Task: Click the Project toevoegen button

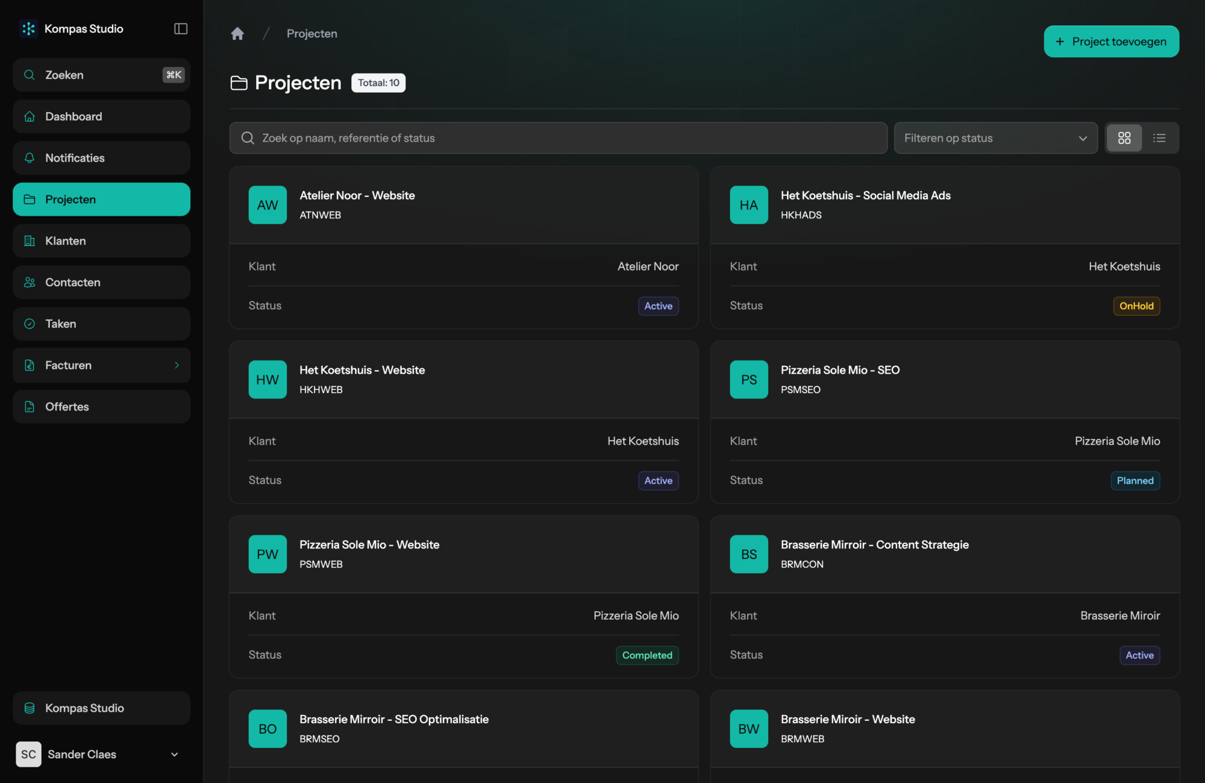Action: click(1111, 42)
